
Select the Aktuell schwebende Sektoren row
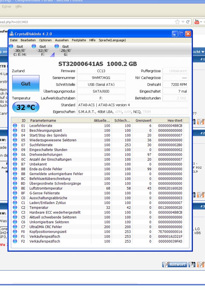(x=97, y=217)
